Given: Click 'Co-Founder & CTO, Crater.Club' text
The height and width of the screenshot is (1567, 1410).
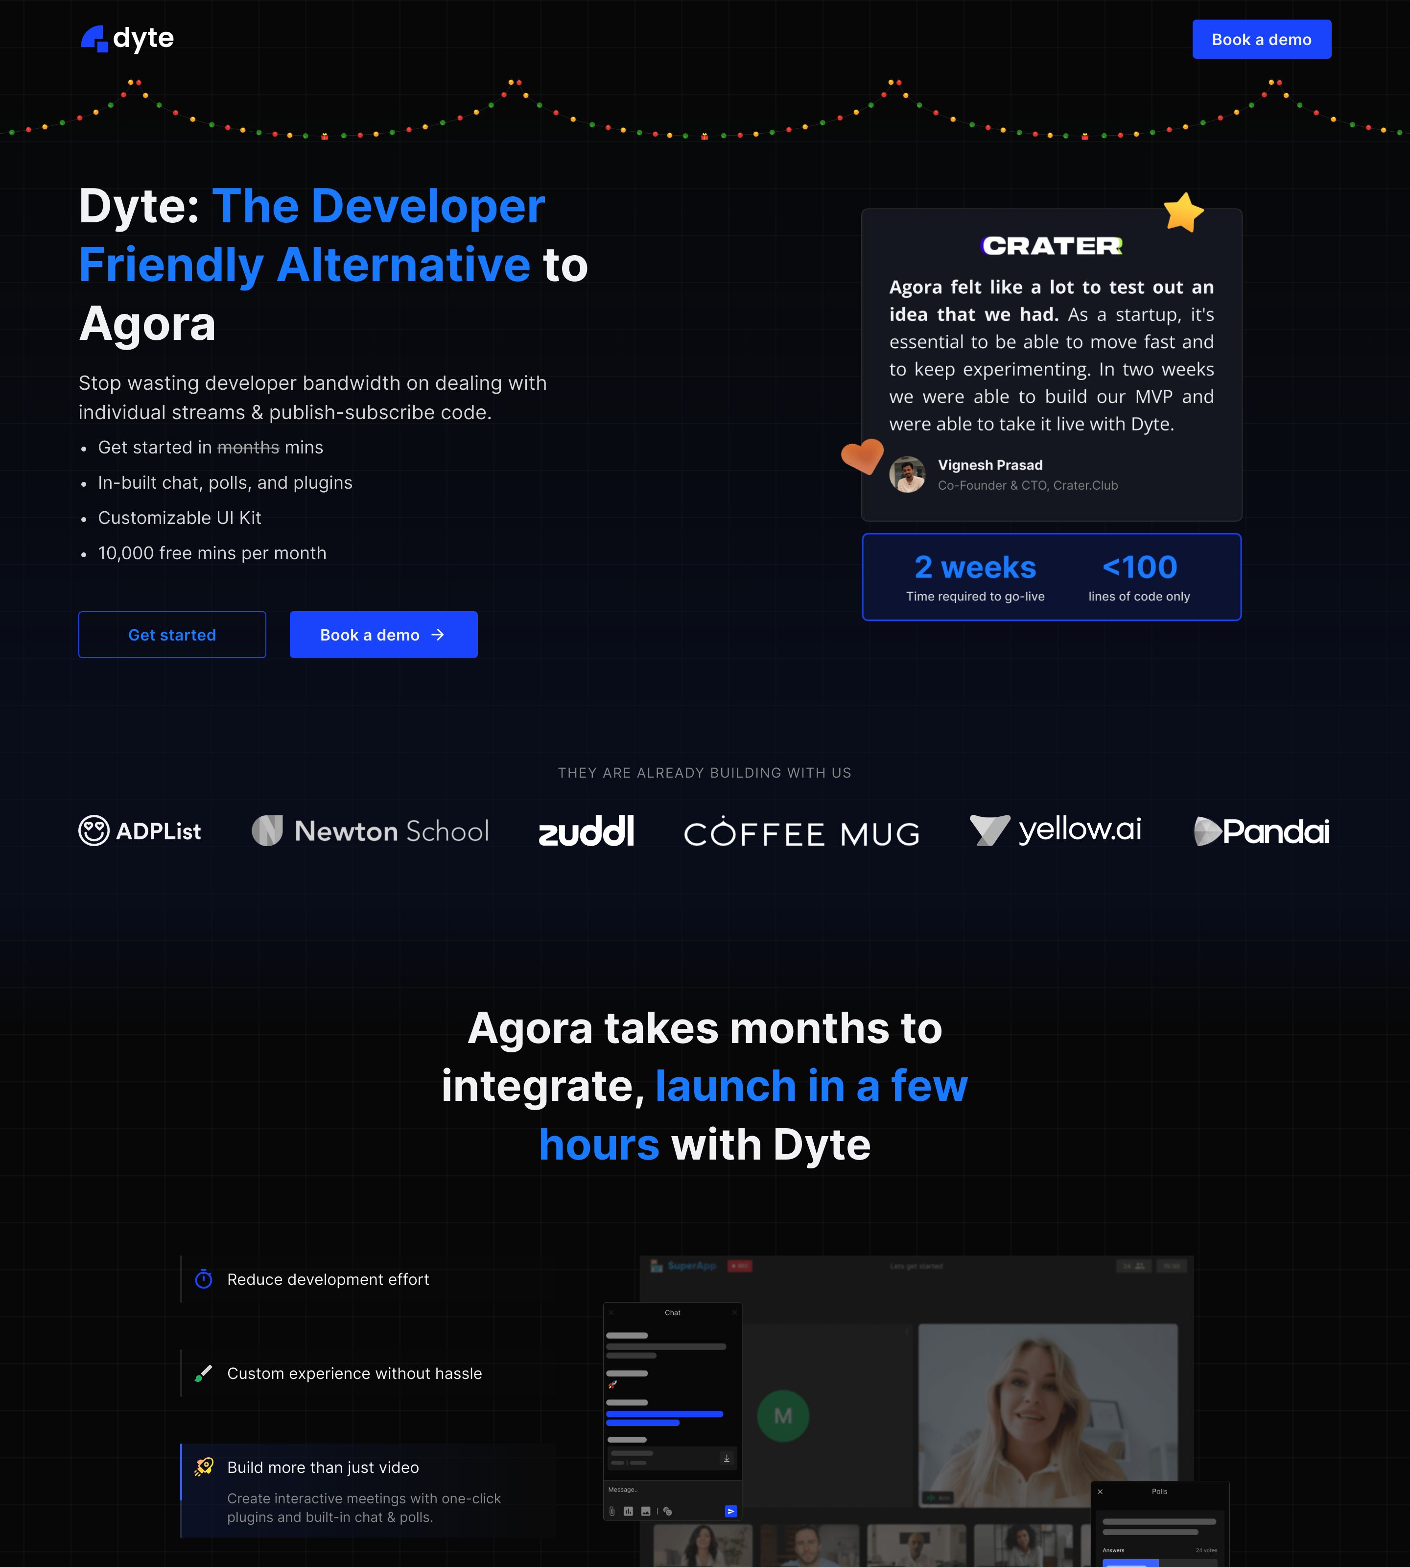Looking at the screenshot, I should (x=1028, y=485).
